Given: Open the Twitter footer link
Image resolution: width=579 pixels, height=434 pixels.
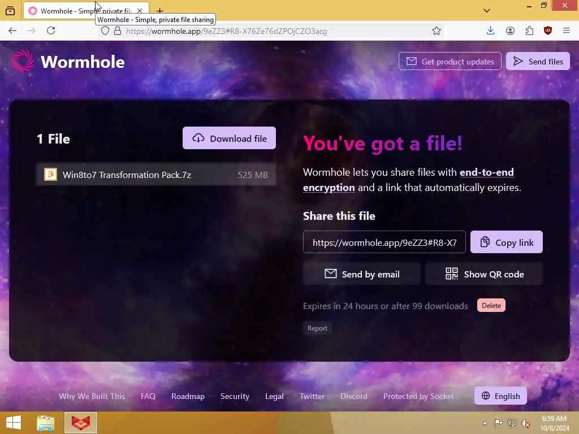Looking at the screenshot, I should [x=312, y=396].
